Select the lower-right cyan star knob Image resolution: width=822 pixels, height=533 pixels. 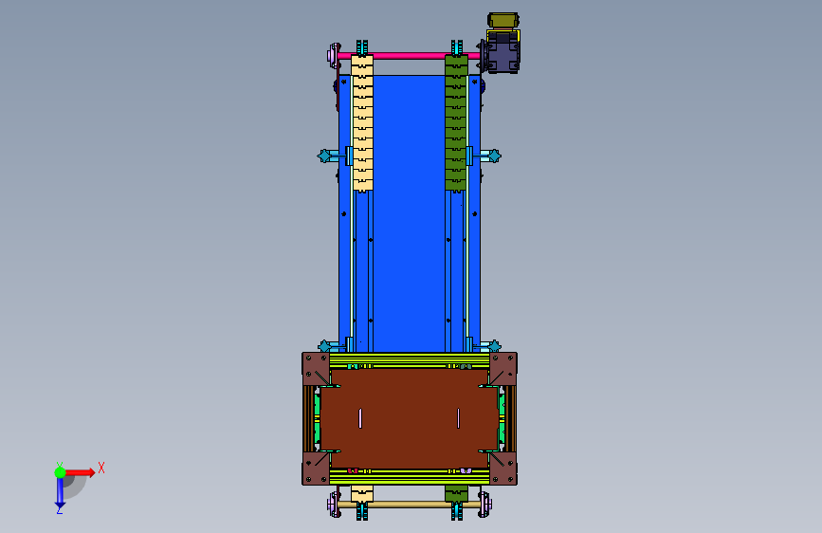494,346
